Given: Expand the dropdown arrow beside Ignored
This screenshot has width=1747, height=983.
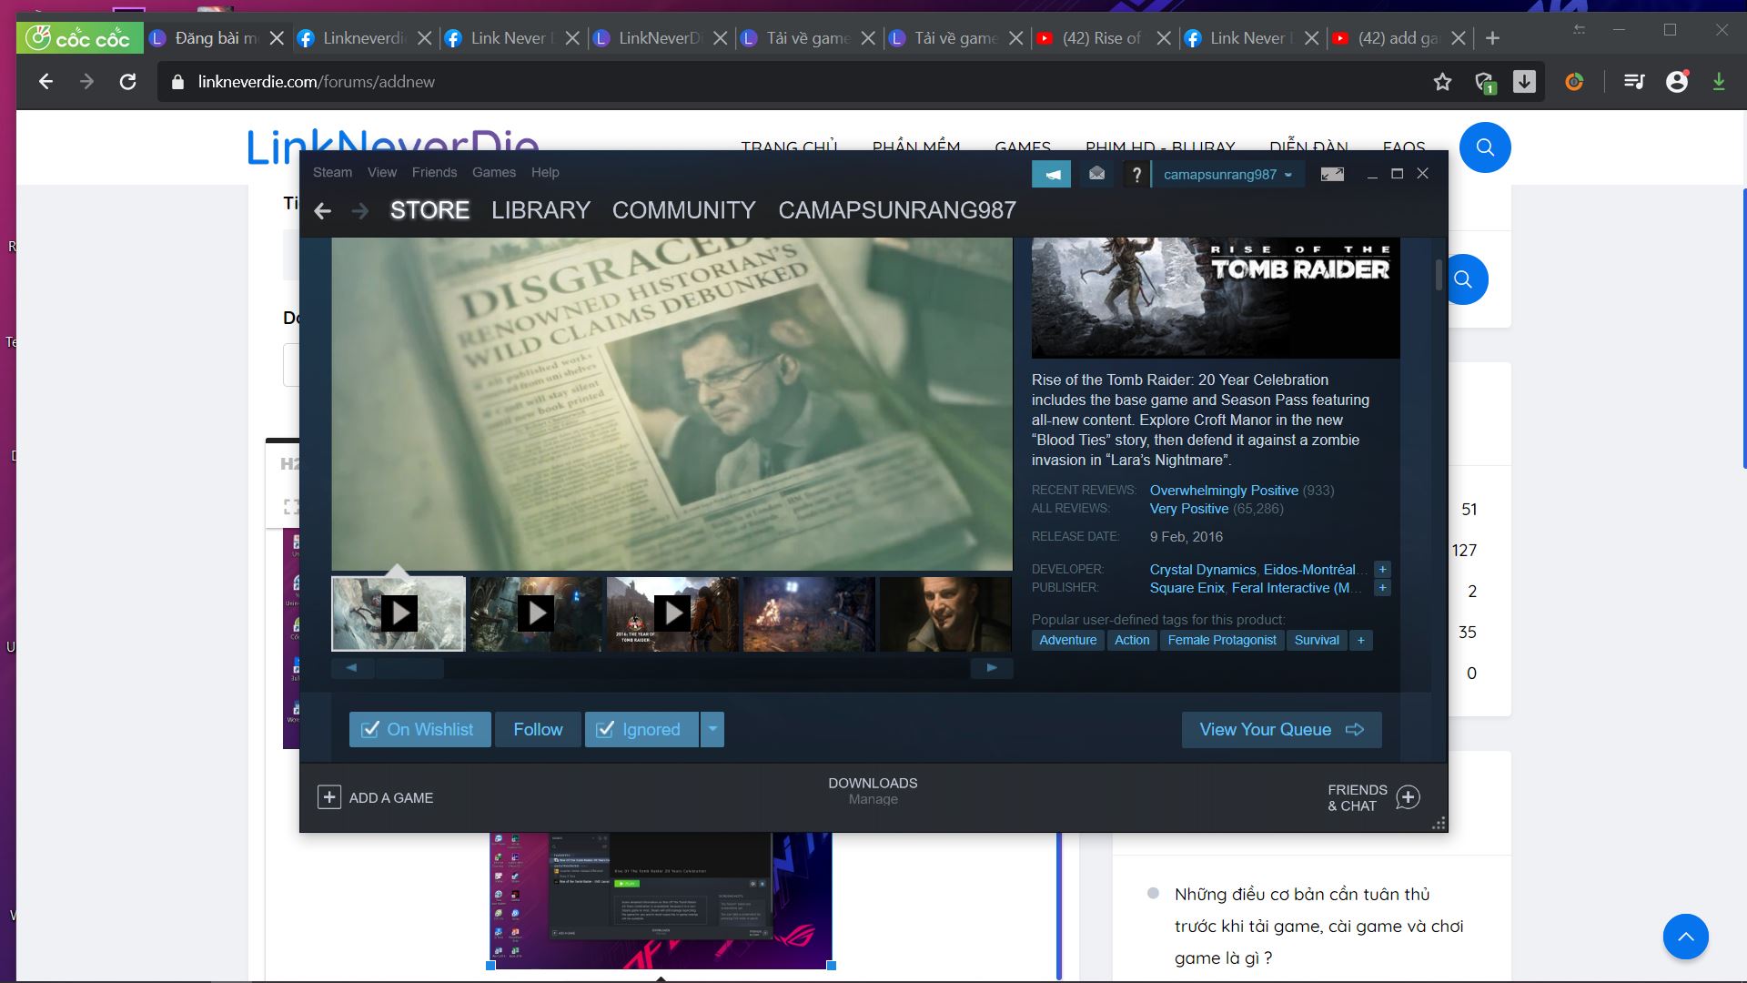Looking at the screenshot, I should coord(712,729).
